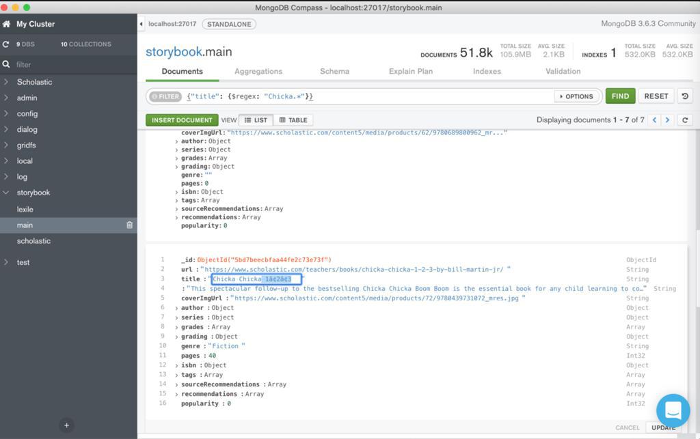Delete the main collection trash icon
This screenshot has height=439, width=700.
click(129, 225)
